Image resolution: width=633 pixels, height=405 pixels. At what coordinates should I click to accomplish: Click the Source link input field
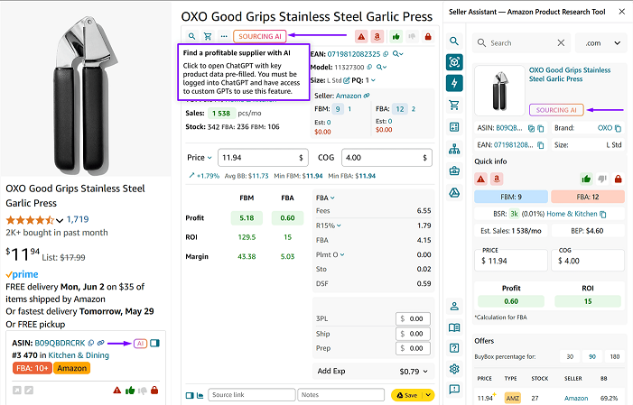(x=252, y=395)
